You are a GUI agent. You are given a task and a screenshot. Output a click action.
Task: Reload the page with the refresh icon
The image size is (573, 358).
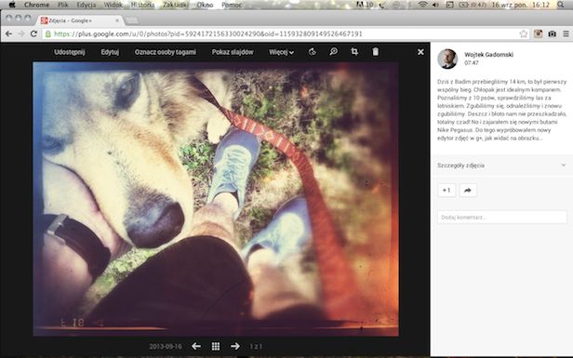pos(33,34)
